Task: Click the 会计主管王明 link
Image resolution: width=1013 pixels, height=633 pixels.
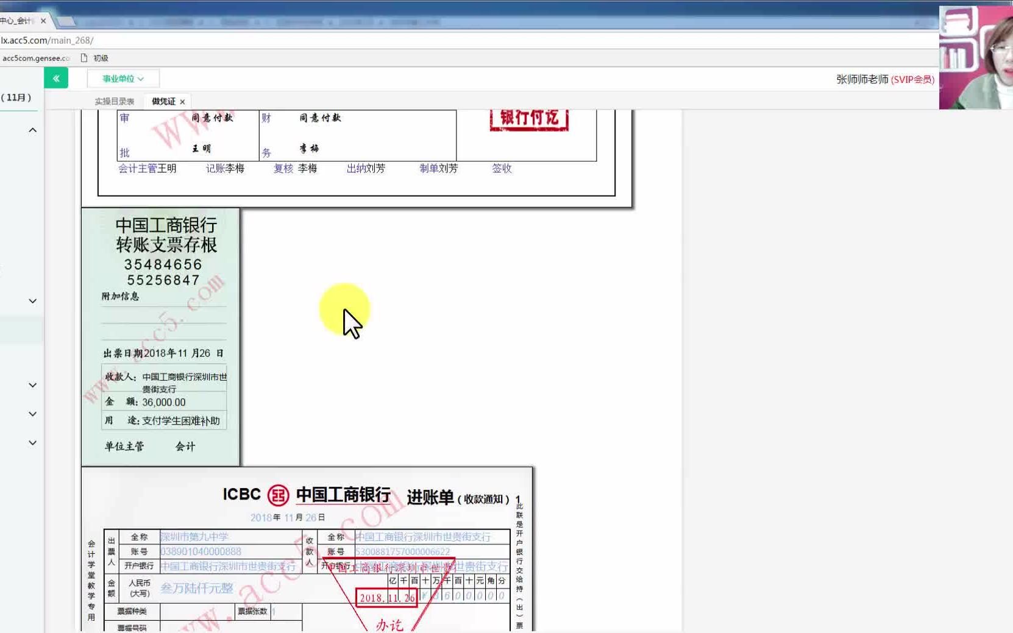Action: 146,168
